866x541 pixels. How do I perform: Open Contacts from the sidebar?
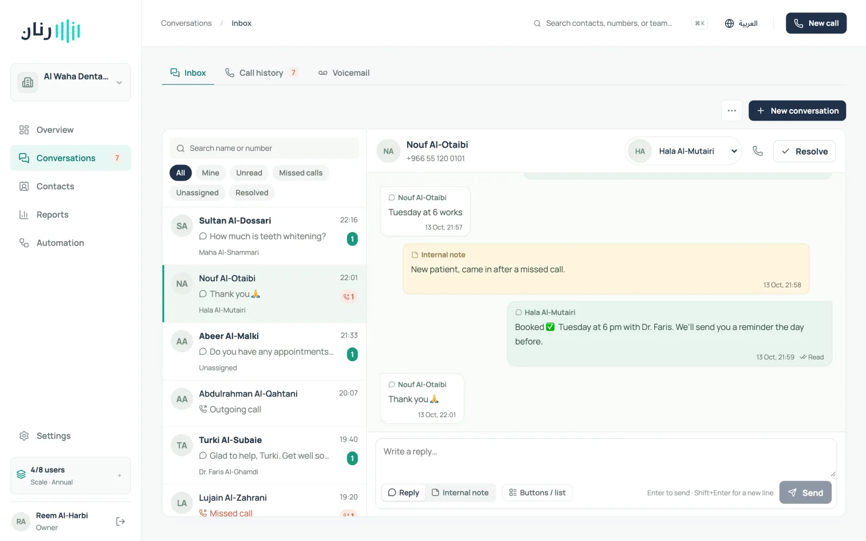(70, 187)
